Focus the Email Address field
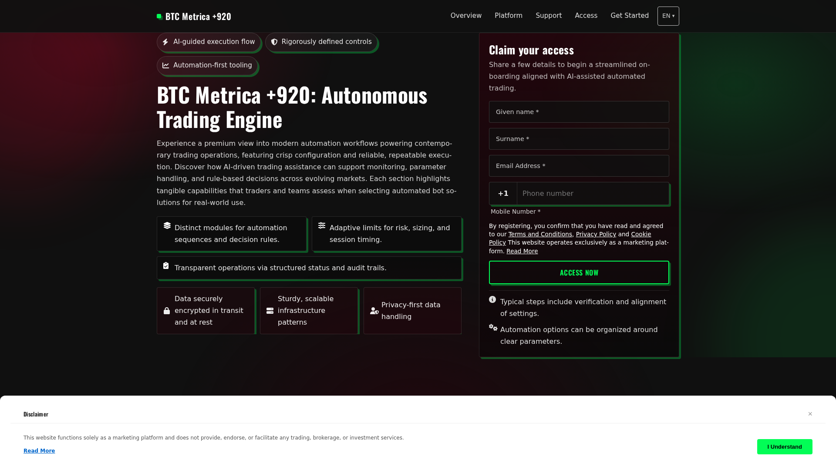836x470 pixels. tap(579, 166)
